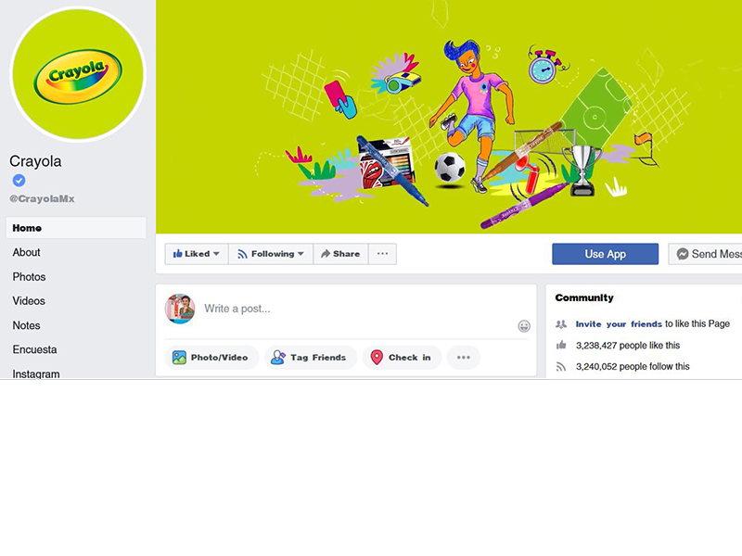Expand the Liked dropdown
Viewport: 742px width, 556px height.
197,254
